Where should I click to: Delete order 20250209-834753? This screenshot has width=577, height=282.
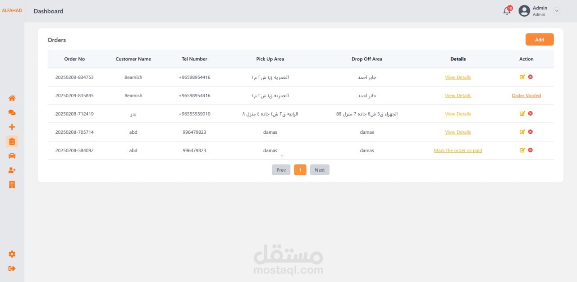531,77
